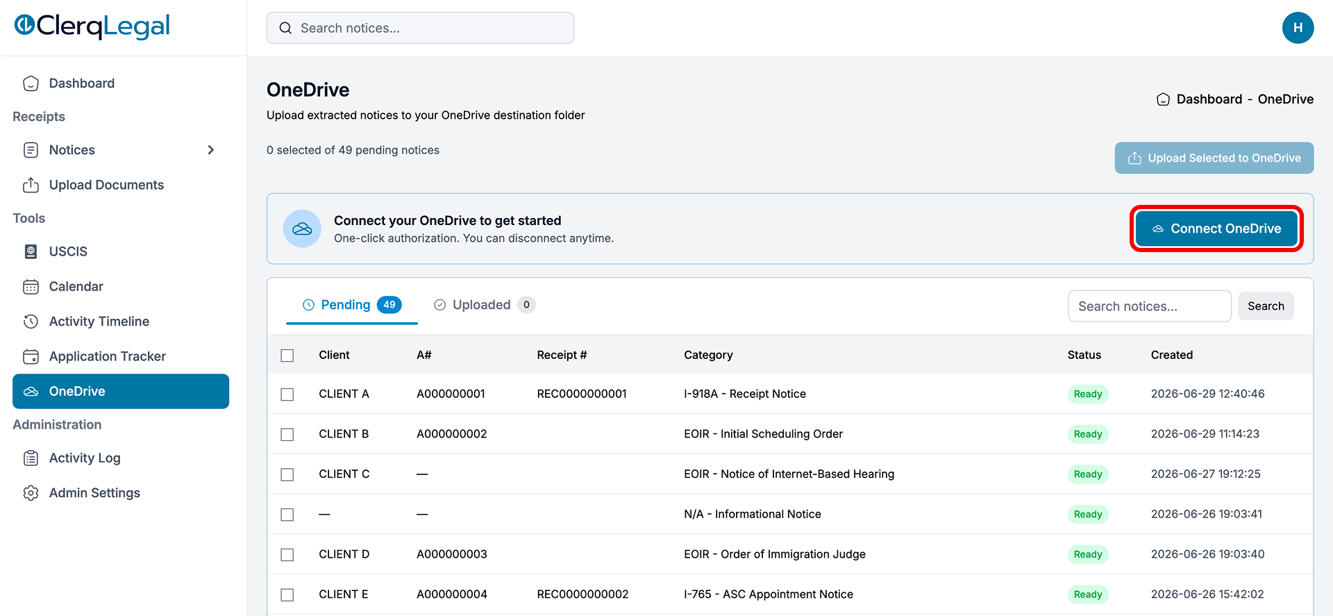Click the timestamp 2026-06-26 15:42:02
Viewport: 1333px width, 616px height.
pos(1207,594)
